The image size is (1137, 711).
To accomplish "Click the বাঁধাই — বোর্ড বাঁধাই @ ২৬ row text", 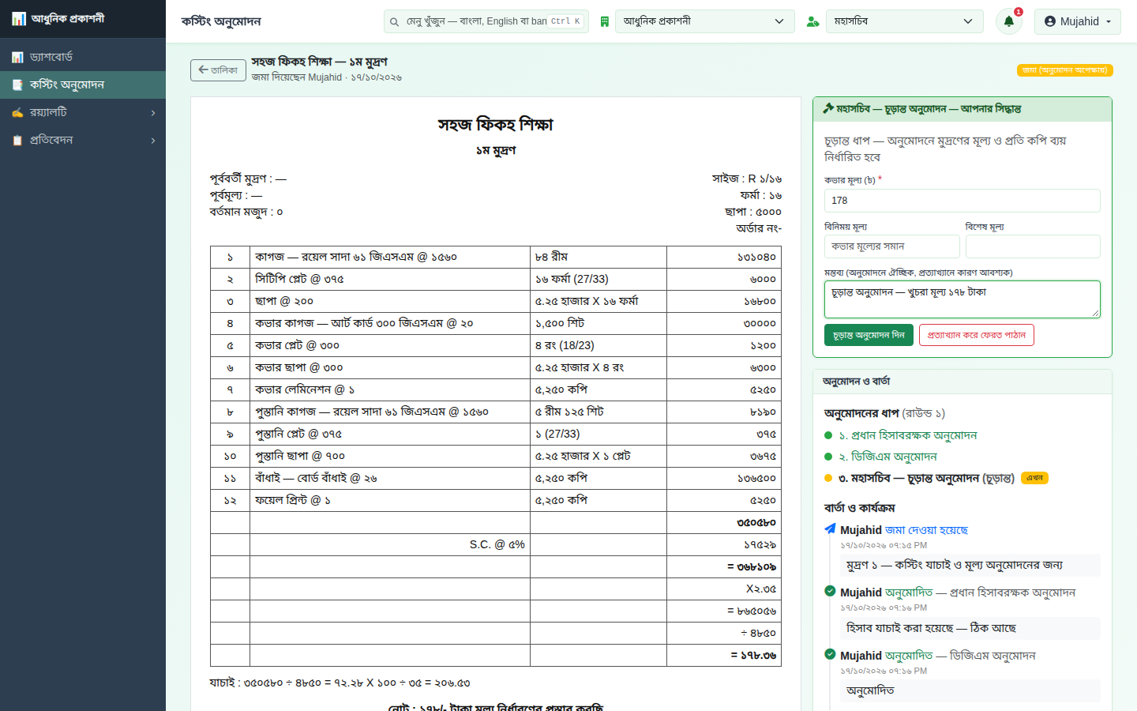I will (x=316, y=478).
